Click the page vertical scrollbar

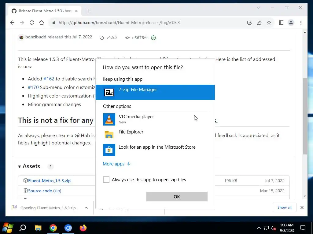pyautogui.click(x=305, y=116)
